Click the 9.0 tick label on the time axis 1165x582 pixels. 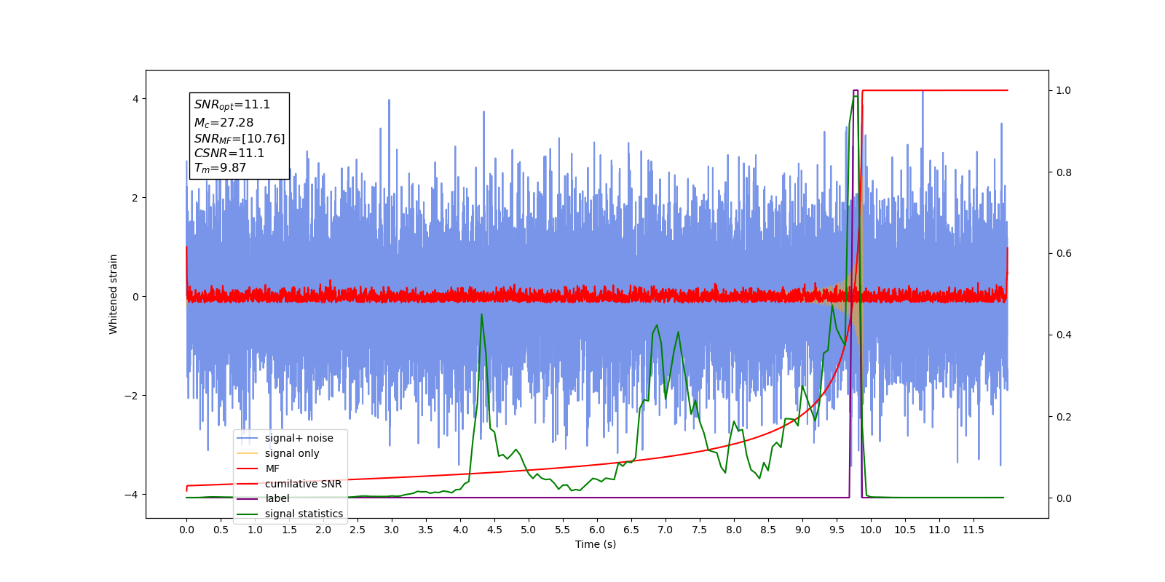[802, 530]
